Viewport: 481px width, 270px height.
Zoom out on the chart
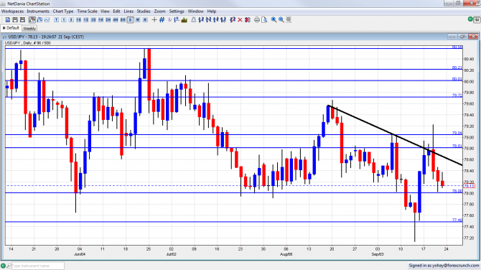(281, 20)
